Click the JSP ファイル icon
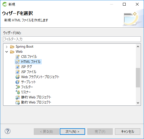 (x=17, y=72)
